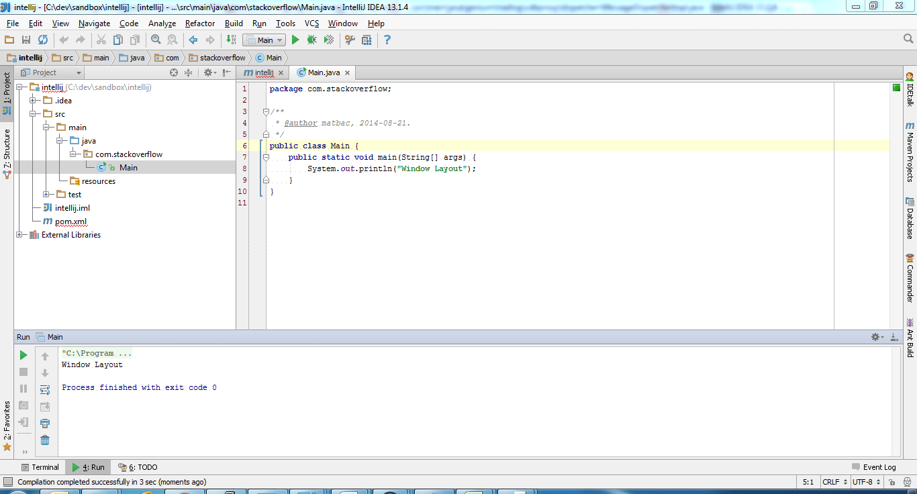Print the console output with the printer icon
The height and width of the screenshot is (494, 917).
pos(45,424)
